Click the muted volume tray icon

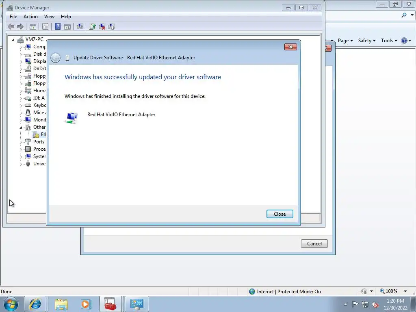(x=375, y=304)
